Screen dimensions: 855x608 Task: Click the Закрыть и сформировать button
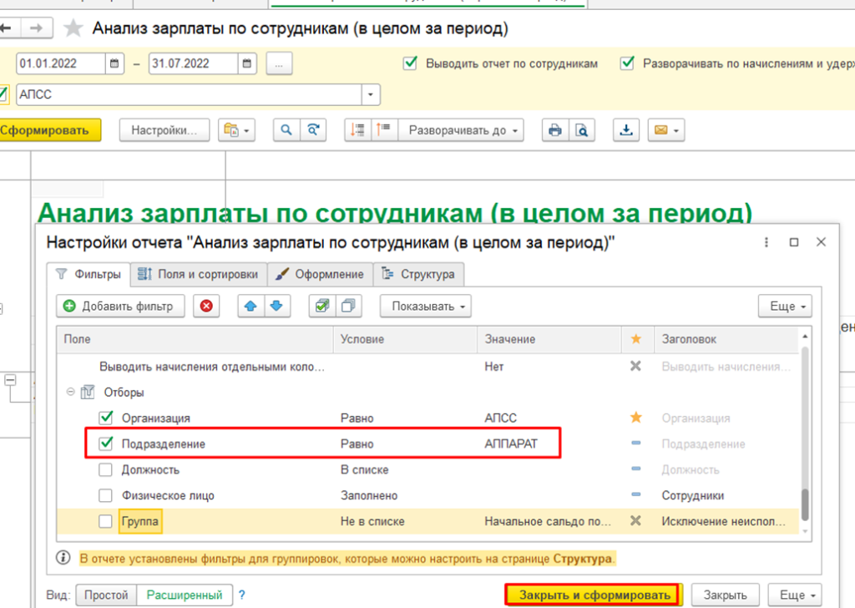pos(594,595)
